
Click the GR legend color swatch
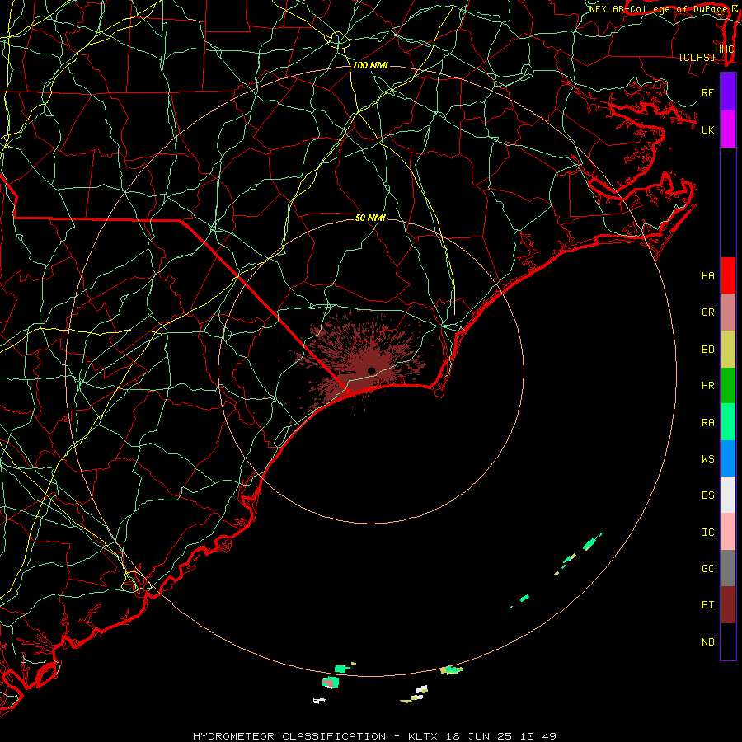[728, 312]
